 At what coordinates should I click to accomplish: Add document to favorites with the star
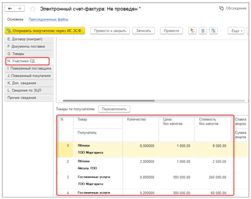click(33, 9)
